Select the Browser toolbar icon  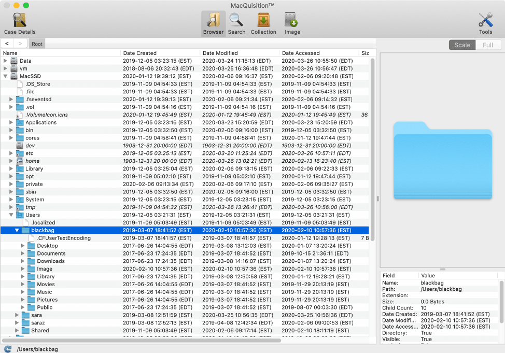click(x=213, y=24)
